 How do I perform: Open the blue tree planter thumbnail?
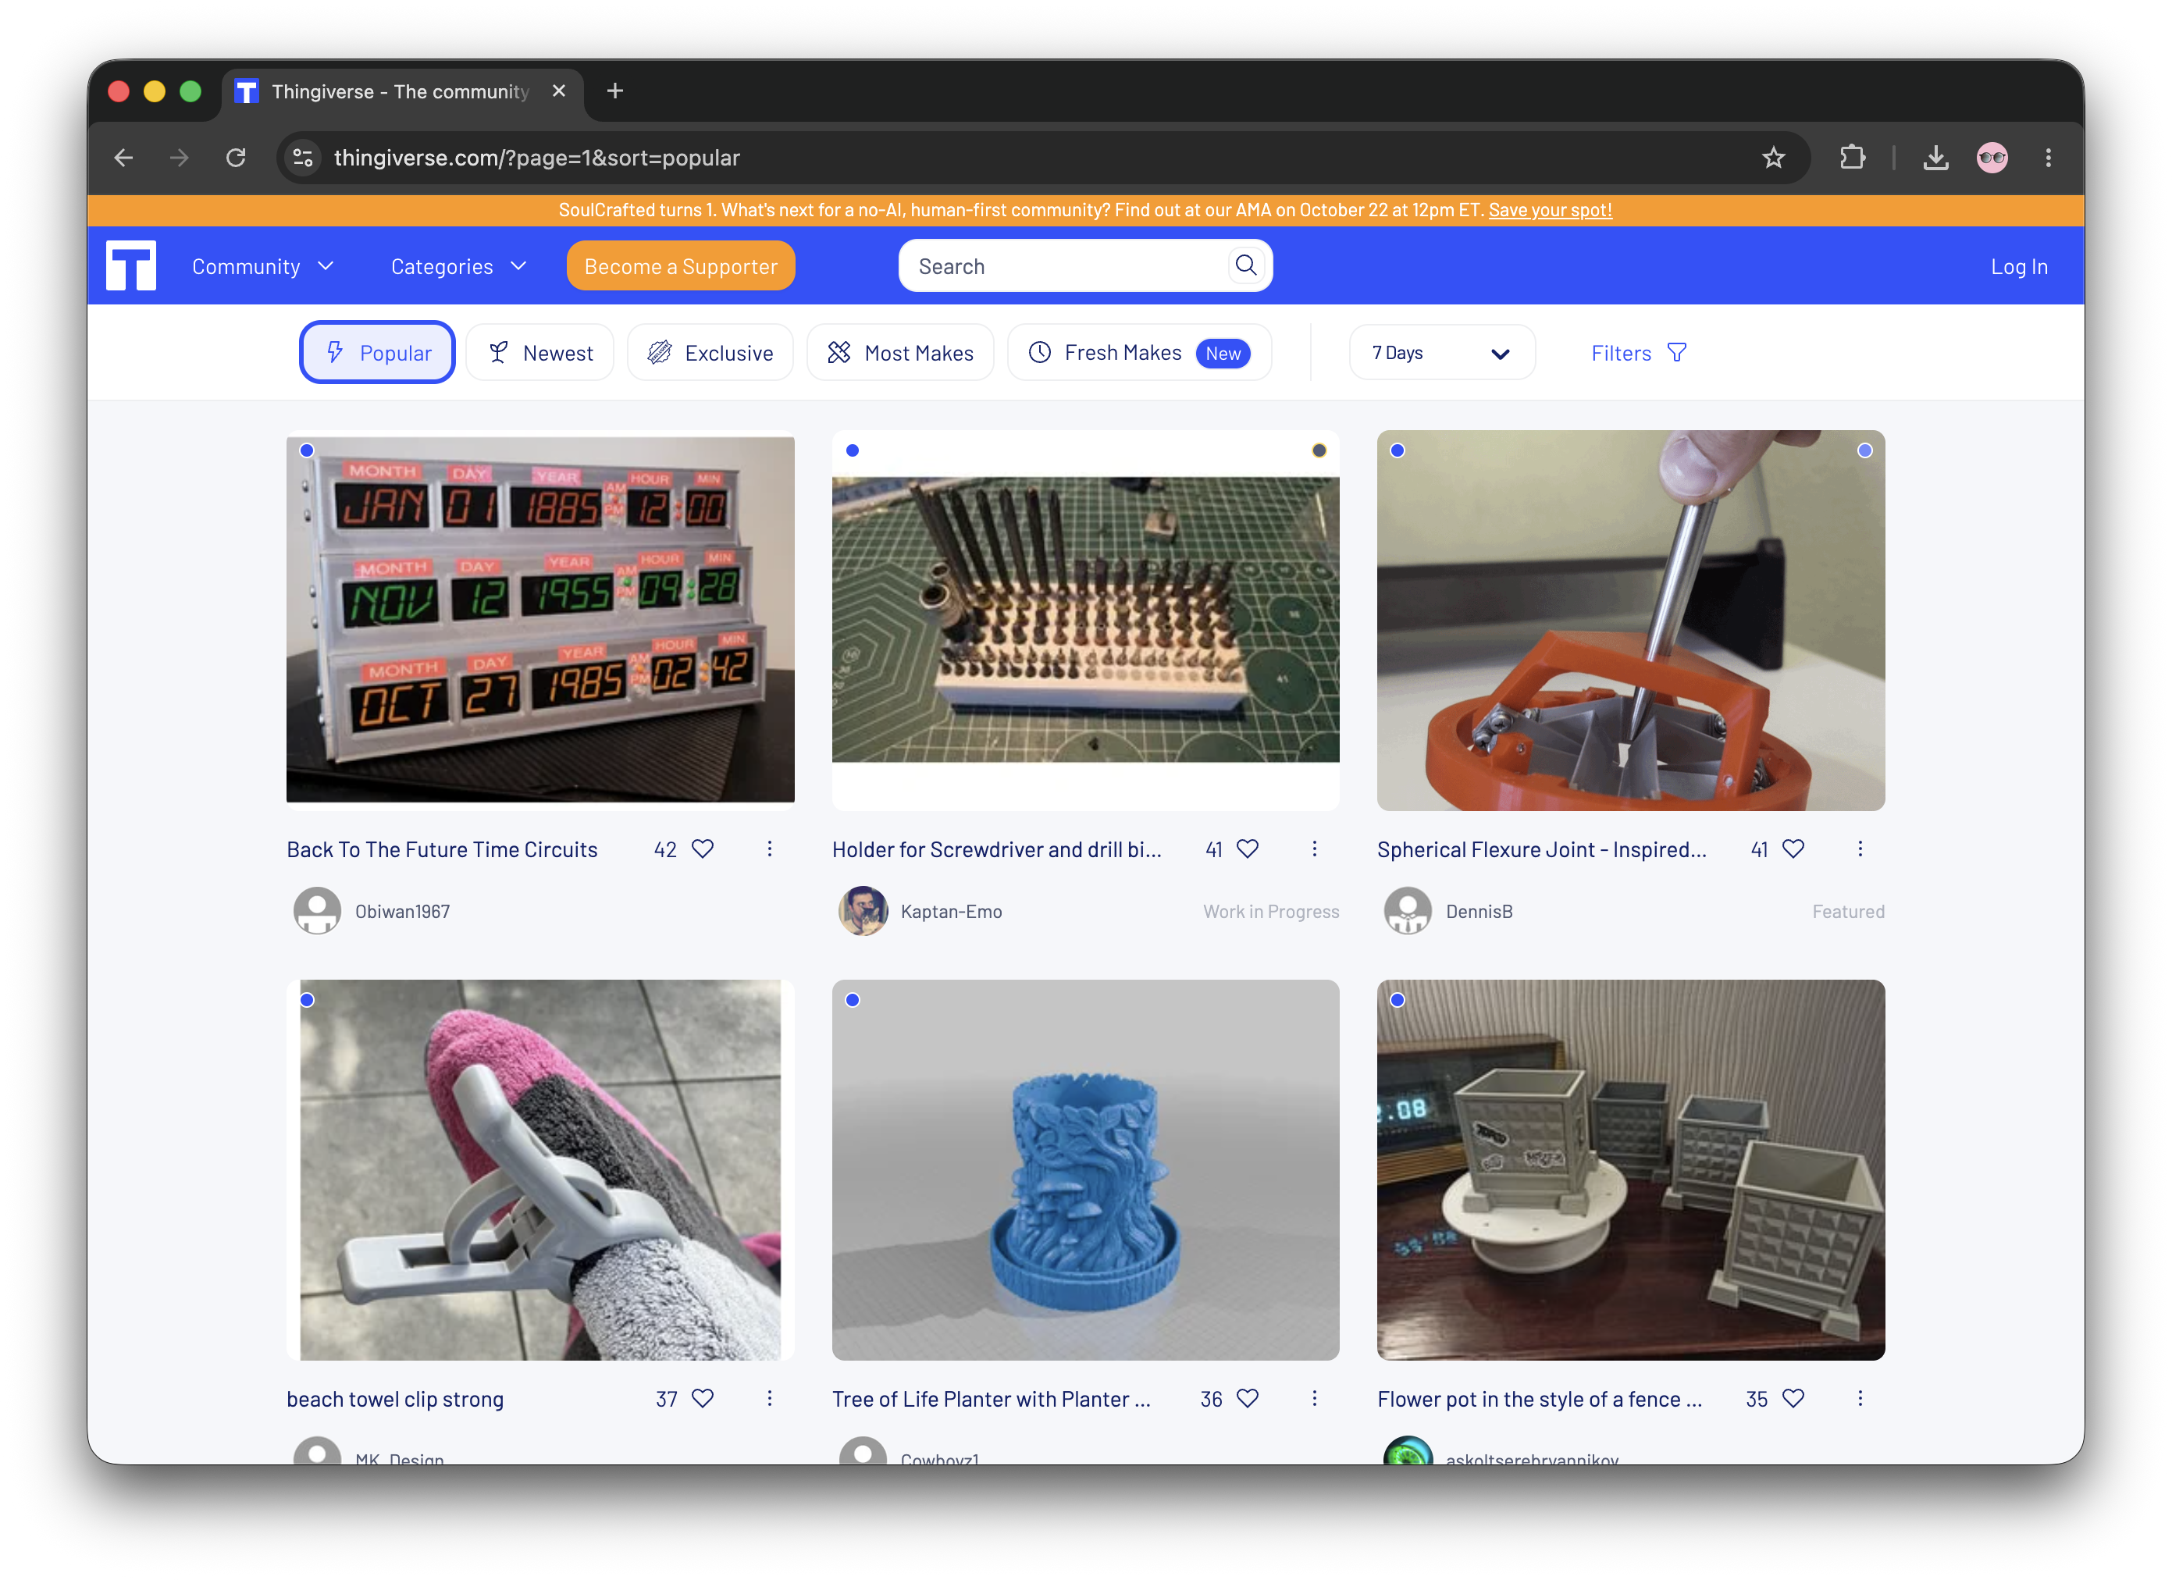click(1085, 1169)
